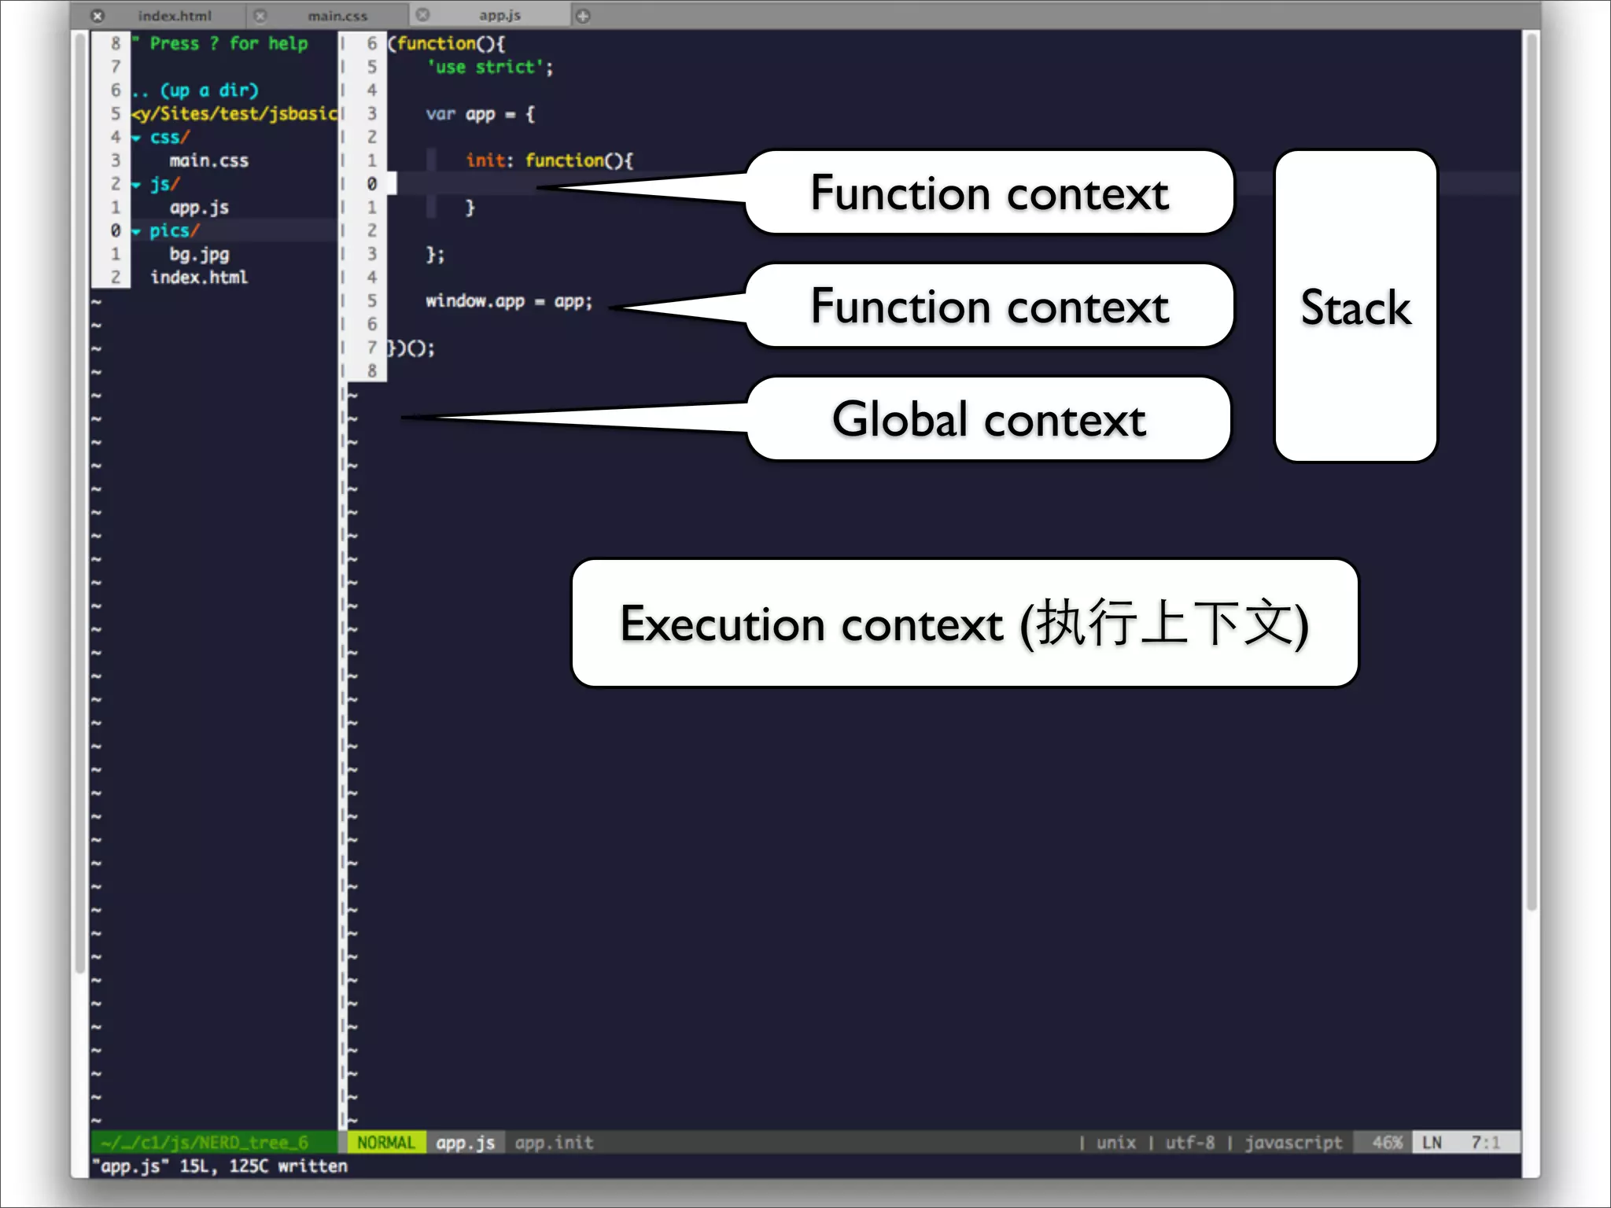
Task: Switch to the main.css tab
Action: (x=337, y=16)
